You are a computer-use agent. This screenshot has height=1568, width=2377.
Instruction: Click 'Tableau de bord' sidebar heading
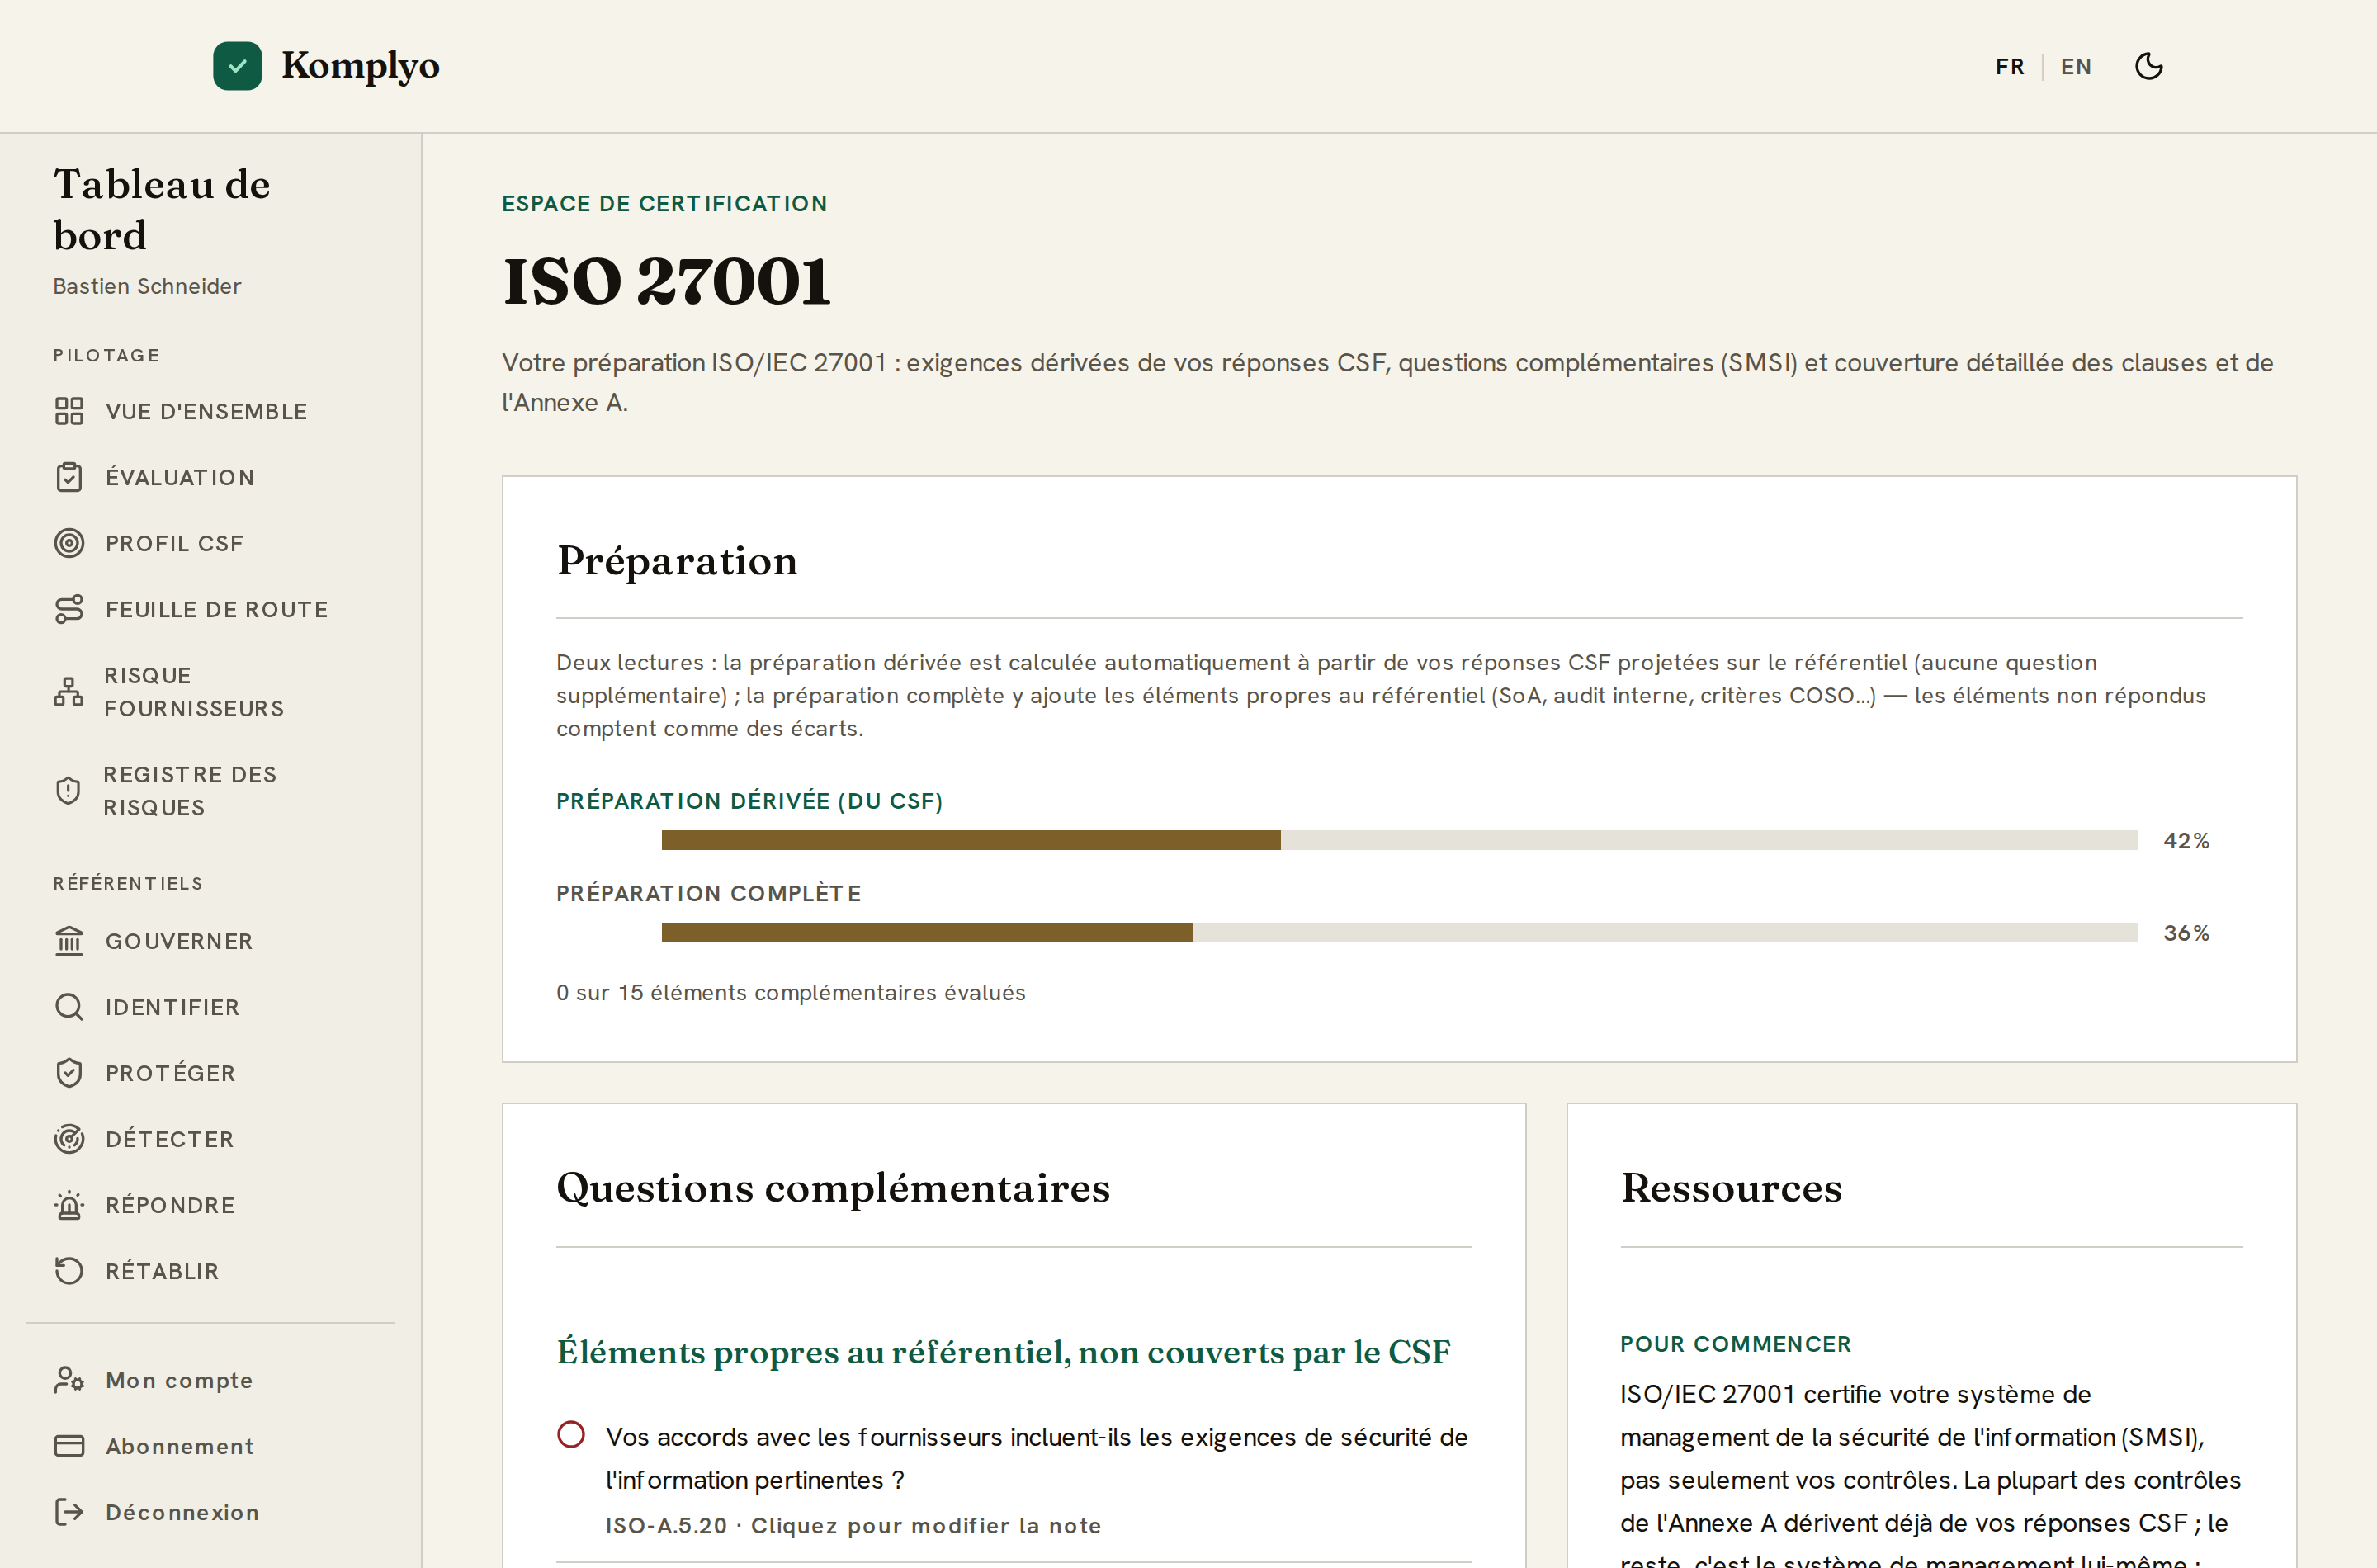click(162, 209)
